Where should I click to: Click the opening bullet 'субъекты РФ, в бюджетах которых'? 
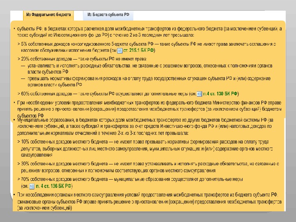(x=148, y=32)
